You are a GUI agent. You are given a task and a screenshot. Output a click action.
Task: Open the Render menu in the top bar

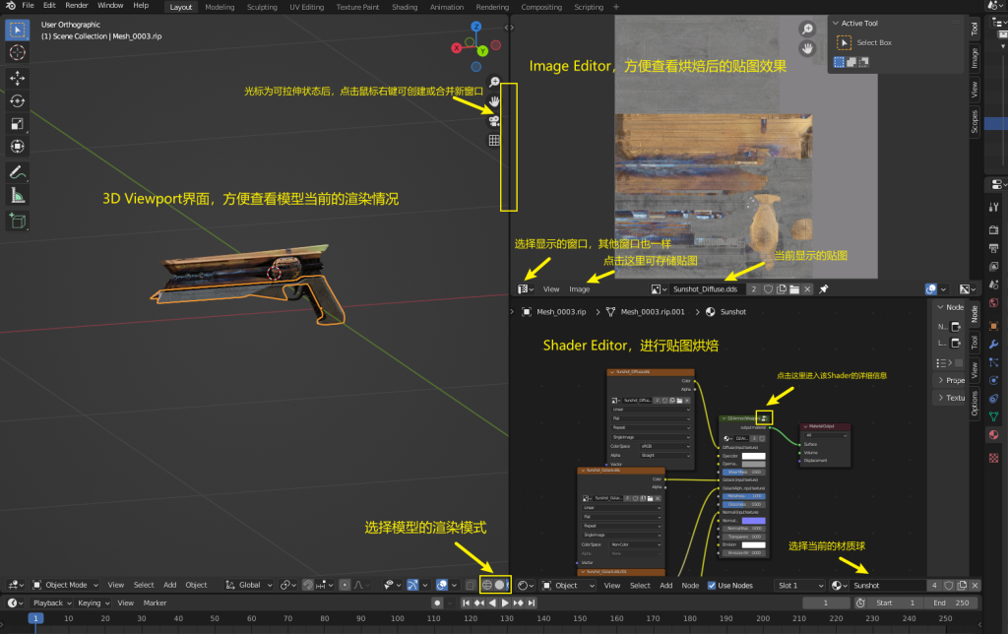[77, 6]
